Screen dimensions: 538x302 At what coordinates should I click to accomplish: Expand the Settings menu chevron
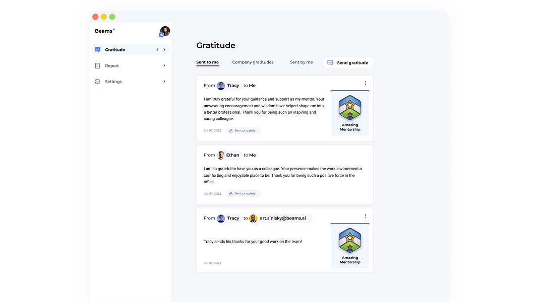164,82
